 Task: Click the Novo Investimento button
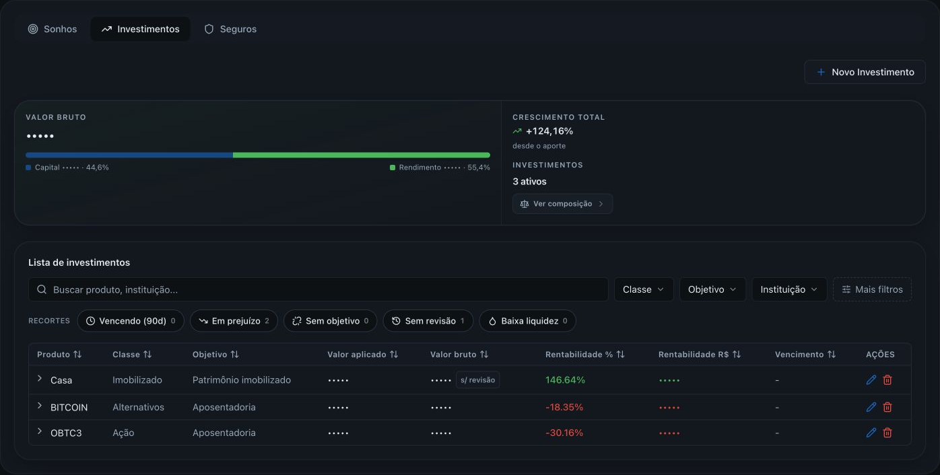click(x=865, y=72)
